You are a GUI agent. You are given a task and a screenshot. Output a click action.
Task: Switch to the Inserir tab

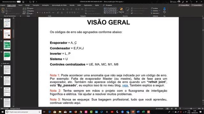point(20,5)
